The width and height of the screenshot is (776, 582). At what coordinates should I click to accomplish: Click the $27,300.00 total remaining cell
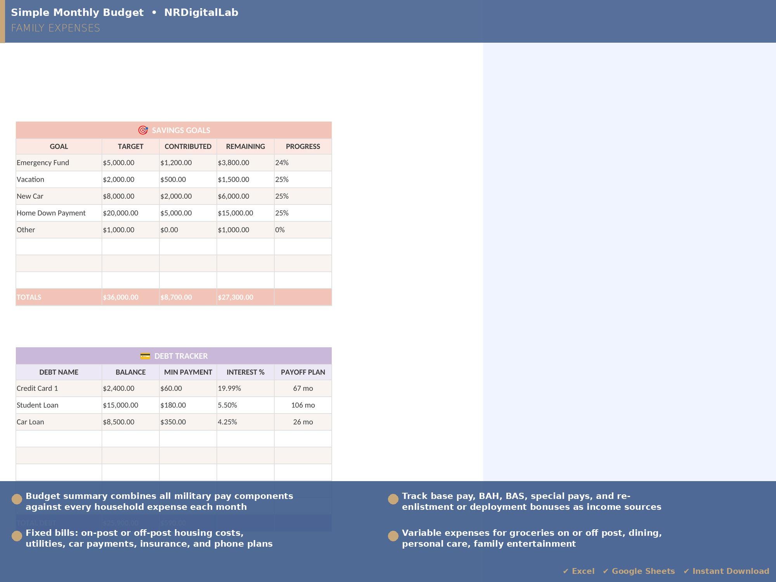[x=246, y=297]
